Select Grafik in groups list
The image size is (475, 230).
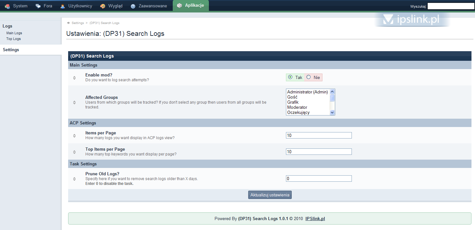pos(308,102)
